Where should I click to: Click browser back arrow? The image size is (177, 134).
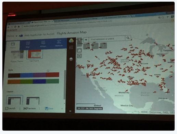[8, 27]
